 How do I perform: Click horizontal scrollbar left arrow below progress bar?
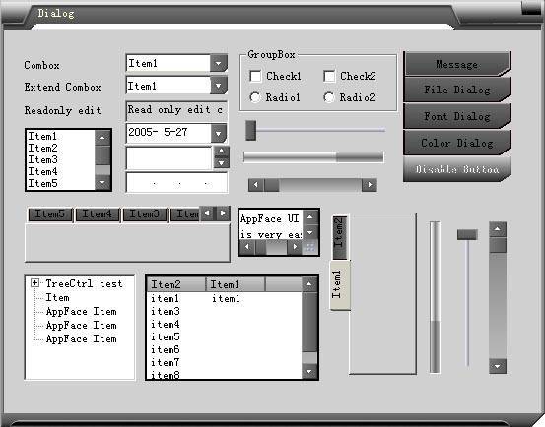pos(256,185)
